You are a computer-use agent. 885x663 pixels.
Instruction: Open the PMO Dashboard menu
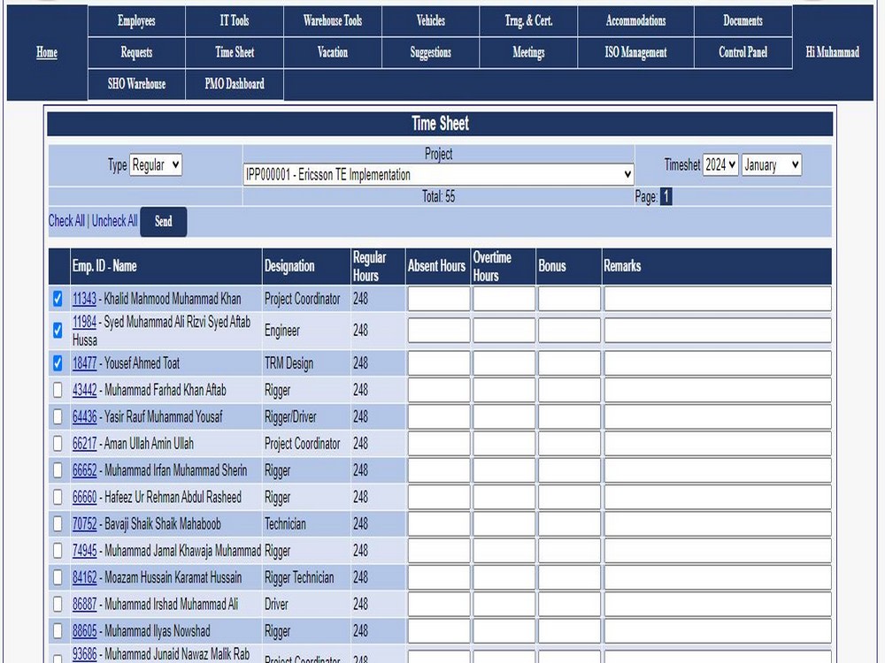pos(235,84)
